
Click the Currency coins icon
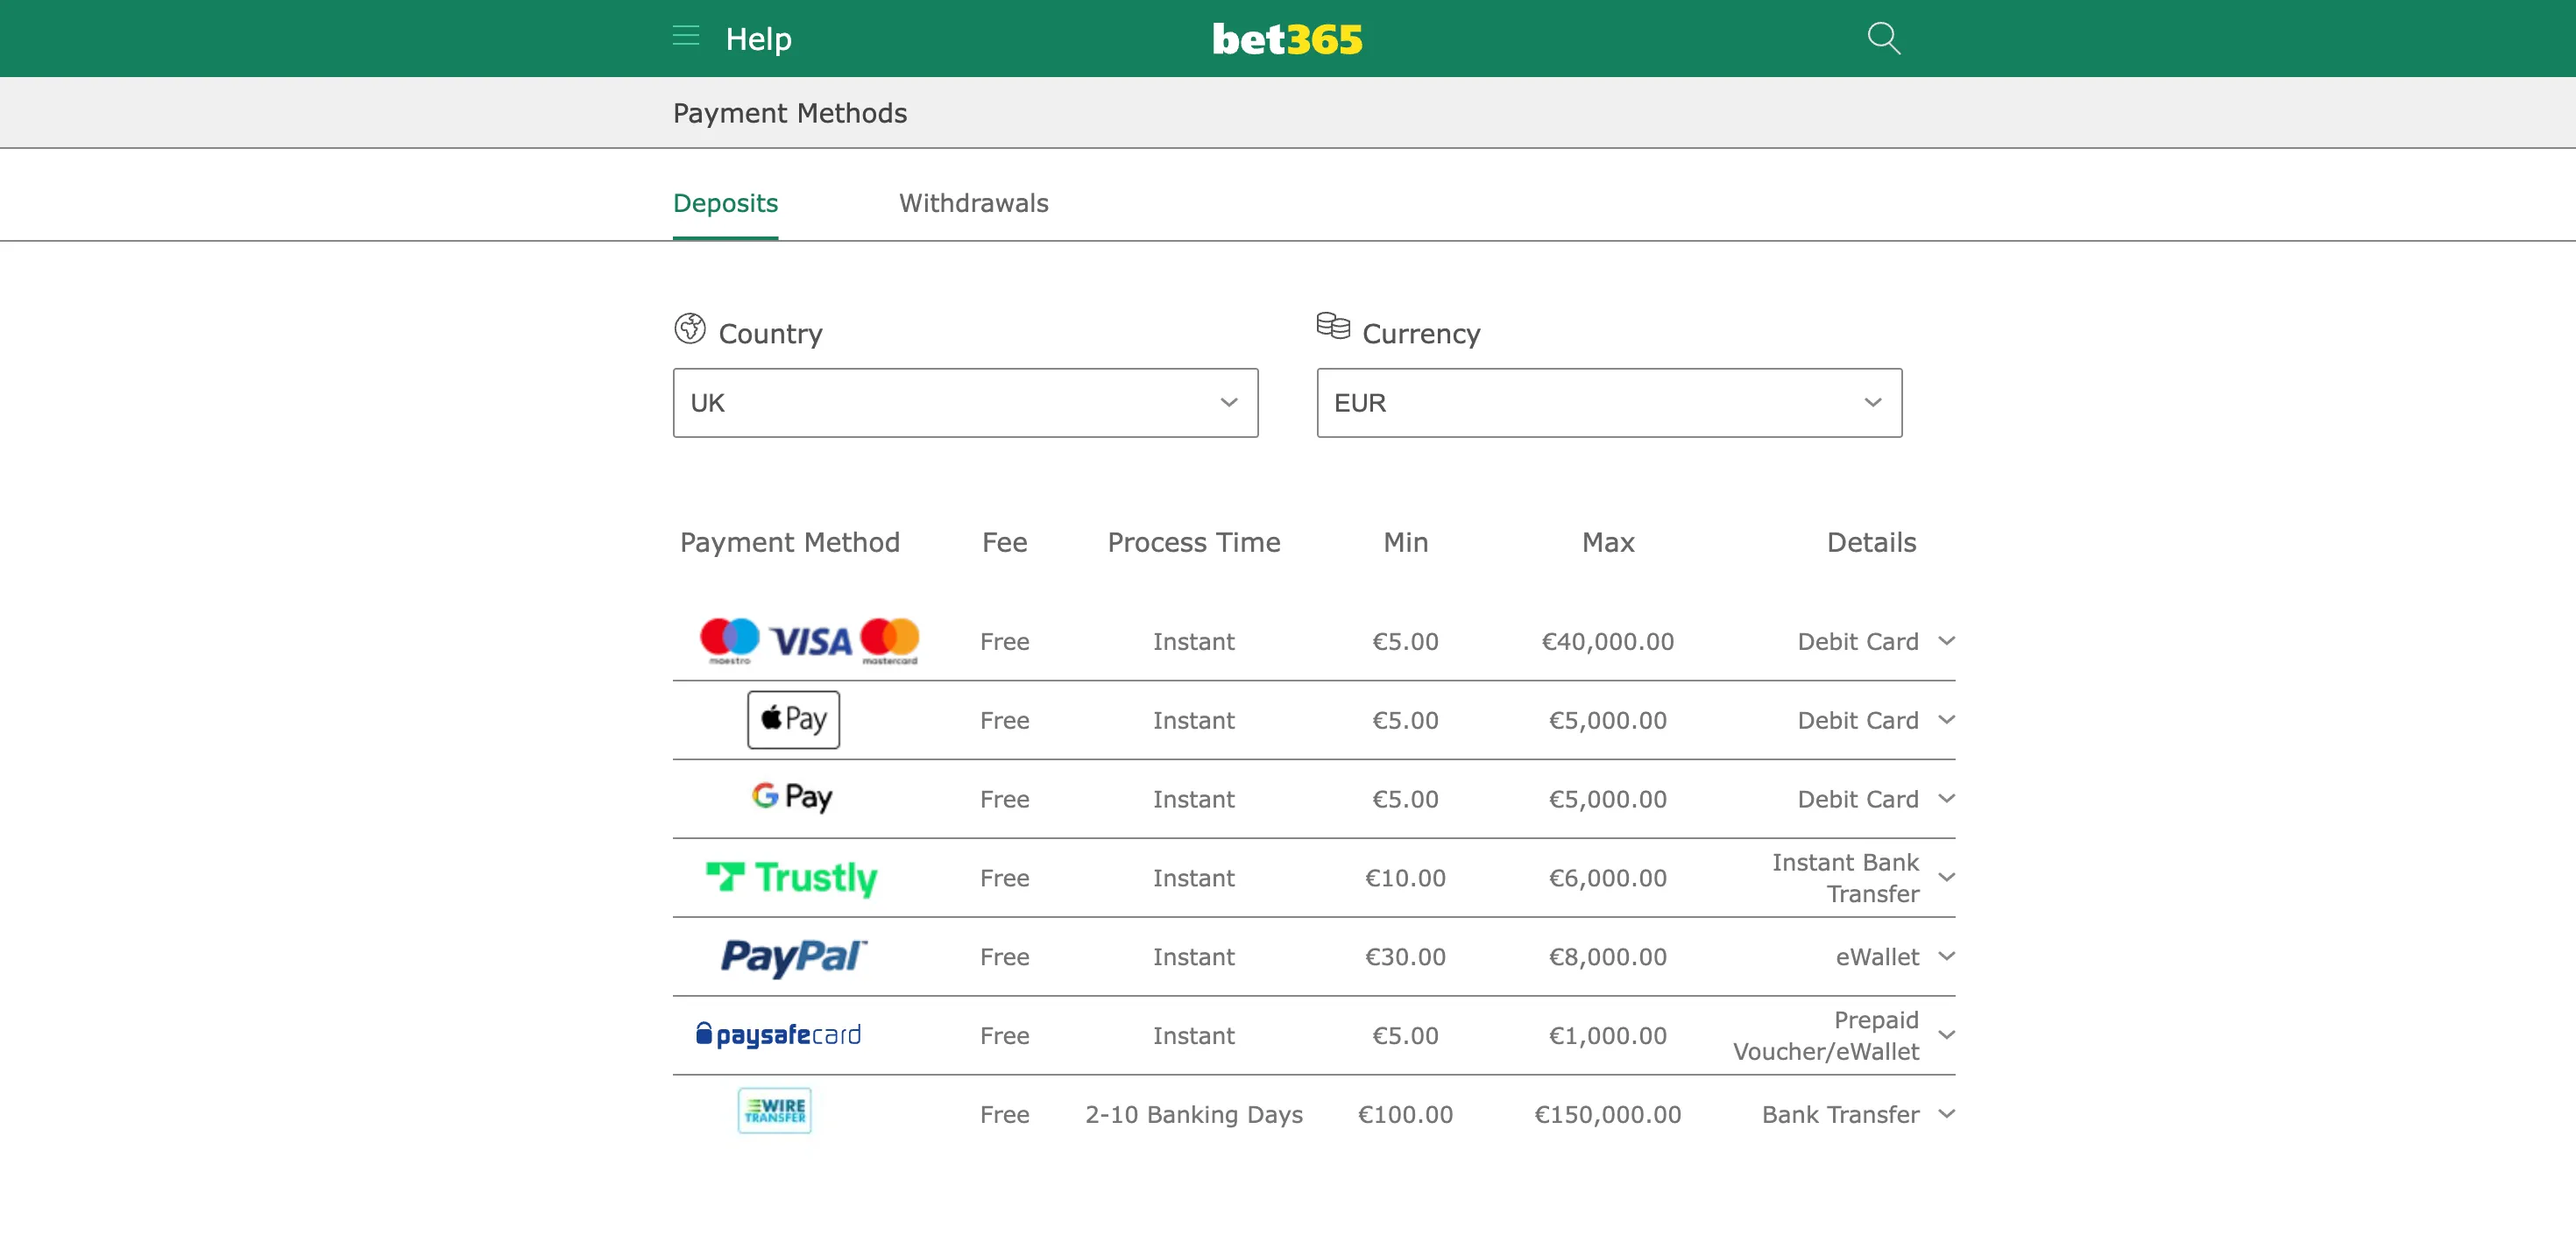1333,326
